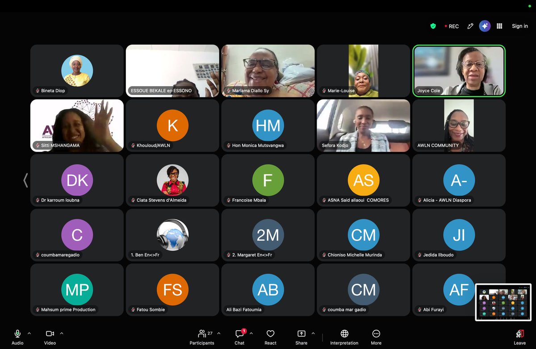Open the More options menu

[376, 337]
